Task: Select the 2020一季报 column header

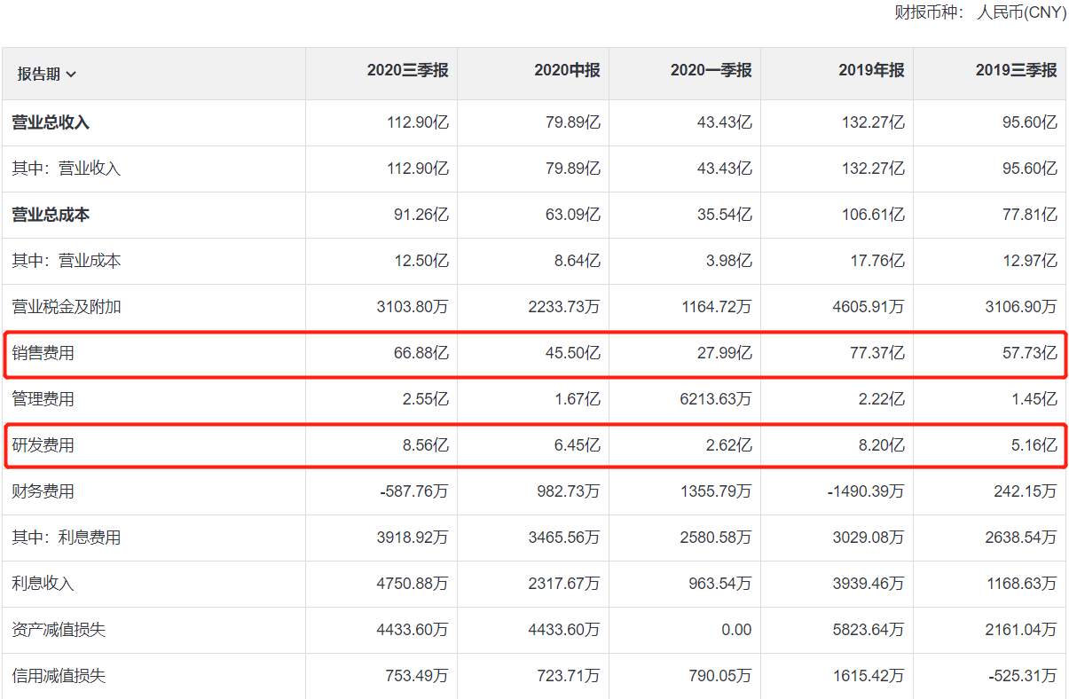Action: pyautogui.click(x=711, y=70)
